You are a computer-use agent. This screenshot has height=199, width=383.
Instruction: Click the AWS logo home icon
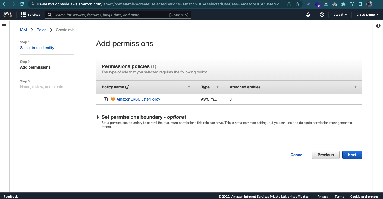7,15
